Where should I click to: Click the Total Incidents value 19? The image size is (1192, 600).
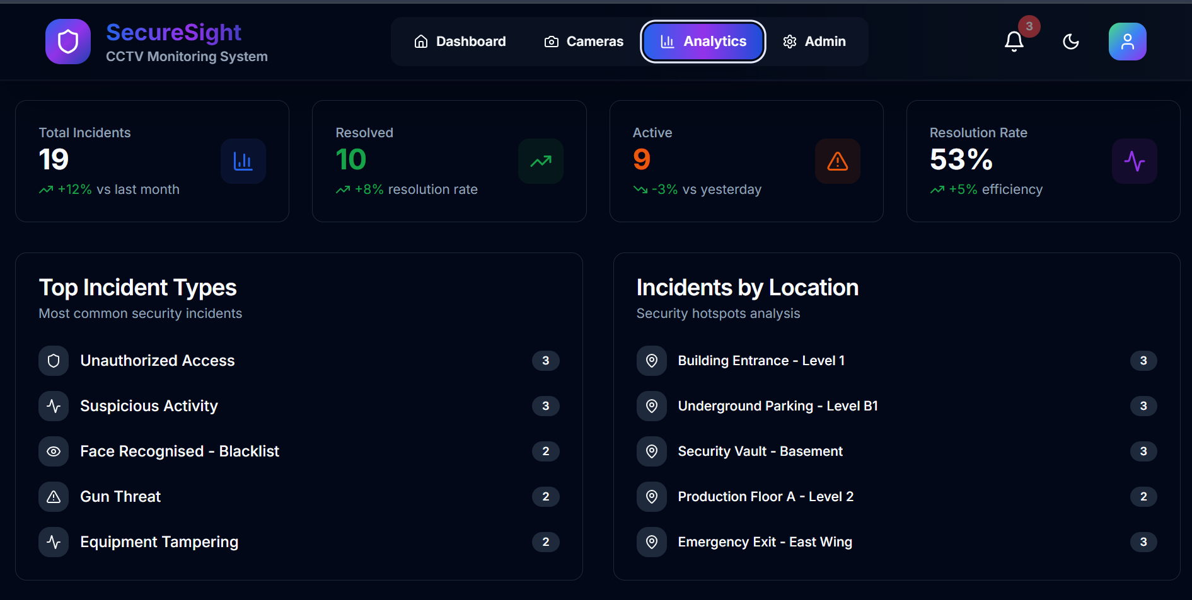[x=54, y=159]
